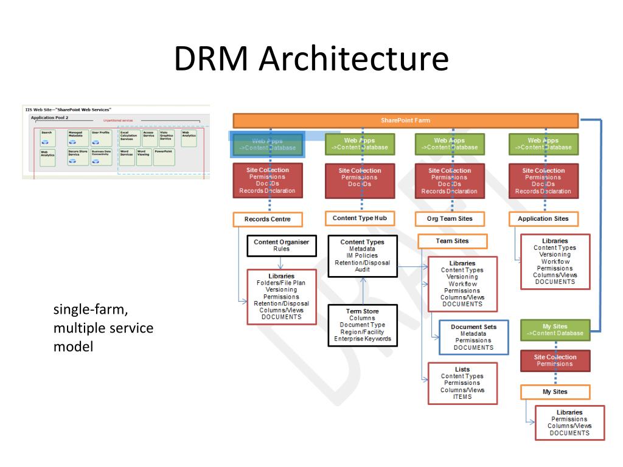Select the Content Types box listing IM Policies
The width and height of the screenshot is (623, 467).
pyautogui.click(x=363, y=256)
